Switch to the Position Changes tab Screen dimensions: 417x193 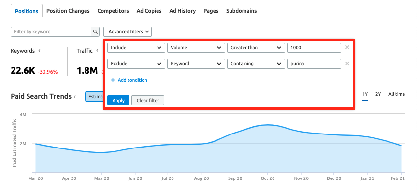tap(68, 11)
